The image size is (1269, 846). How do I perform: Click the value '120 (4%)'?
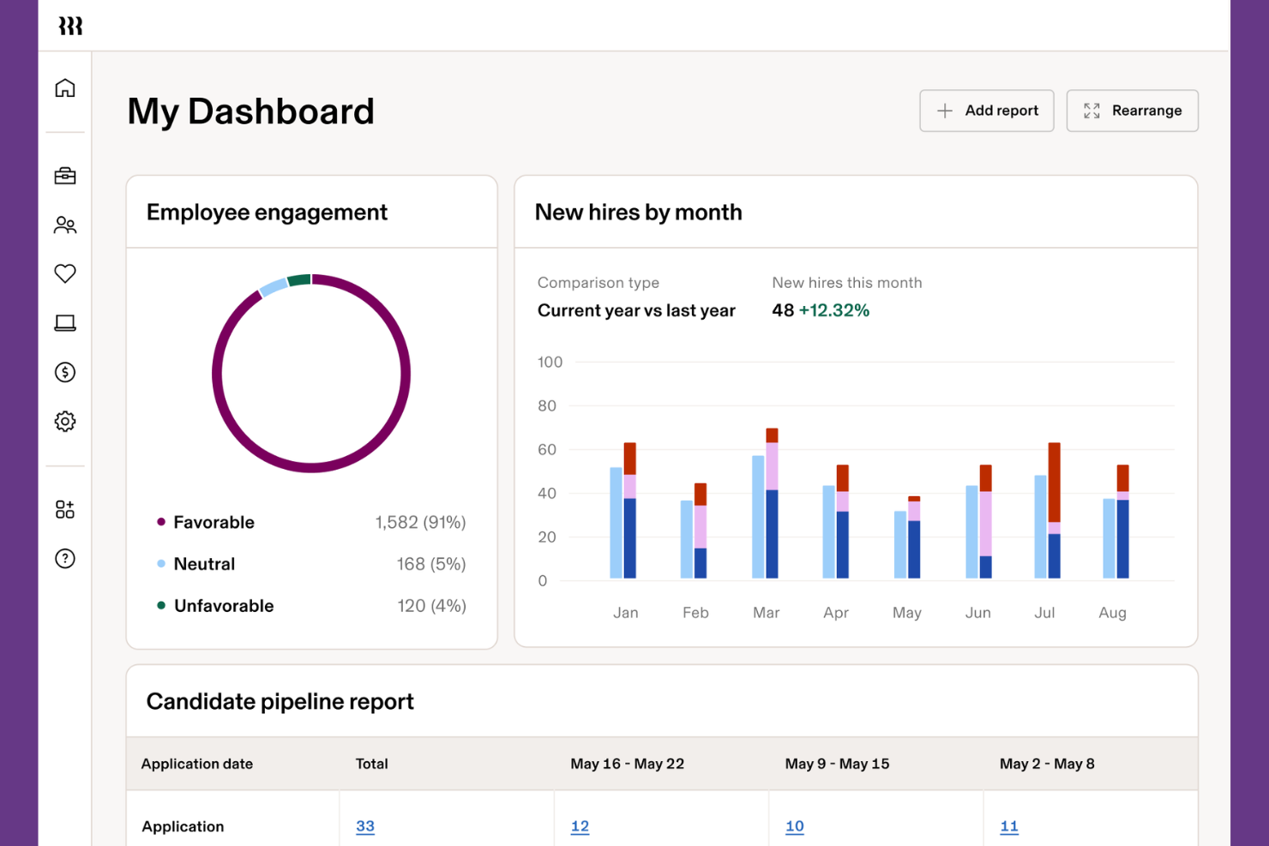click(431, 606)
